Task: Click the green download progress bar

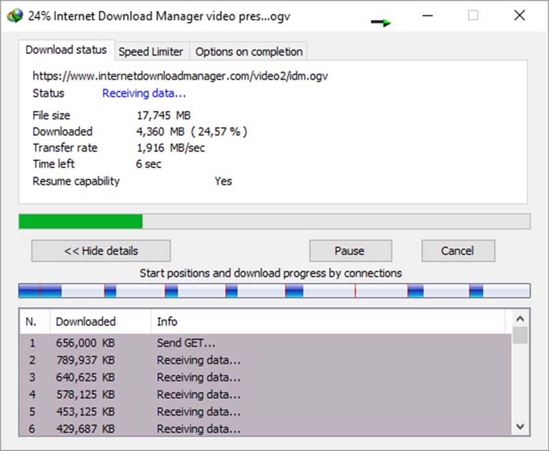Action: [x=80, y=222]
